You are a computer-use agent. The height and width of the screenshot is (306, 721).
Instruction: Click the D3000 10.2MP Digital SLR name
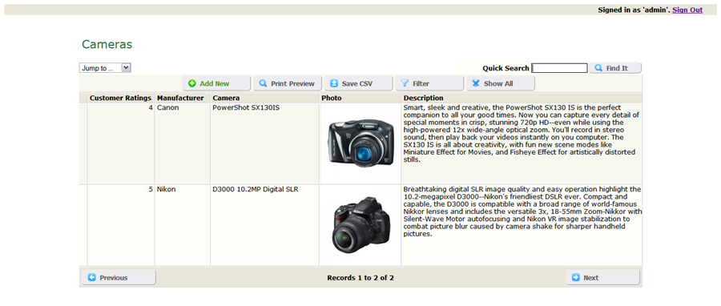click(x=256, y=189)
